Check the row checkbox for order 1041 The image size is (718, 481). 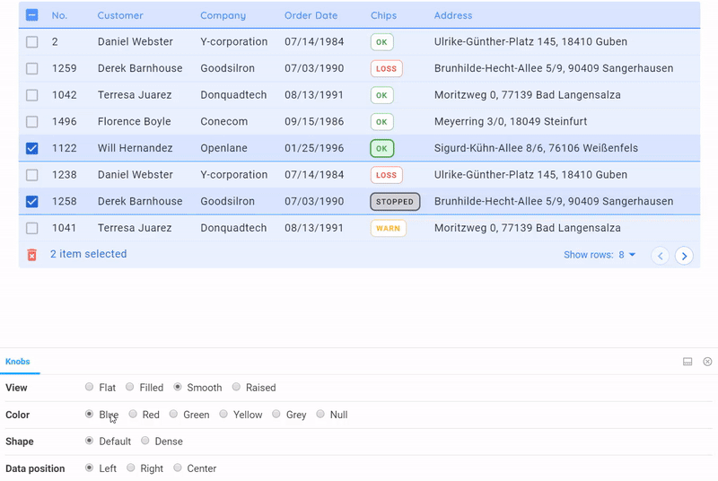tap(32, 228)
